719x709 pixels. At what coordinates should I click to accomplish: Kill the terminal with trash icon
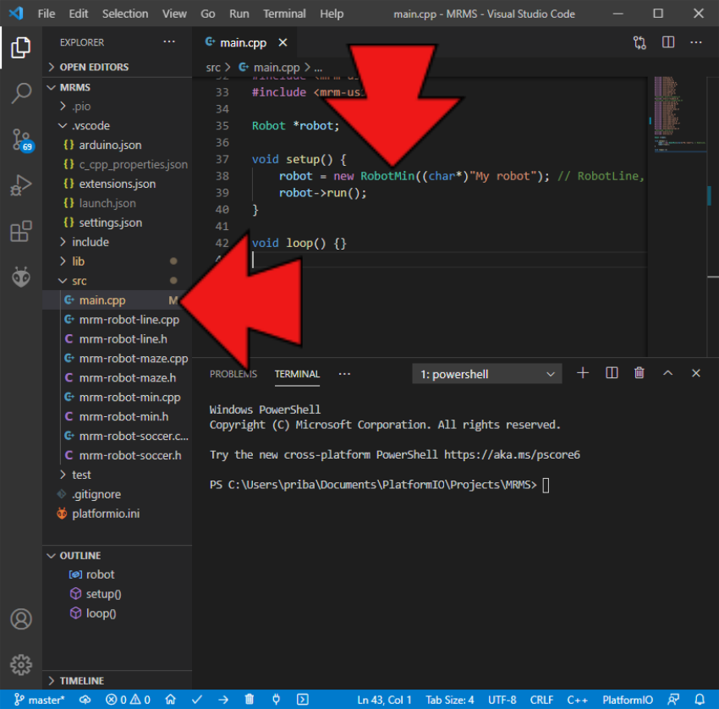pos(639,373)
